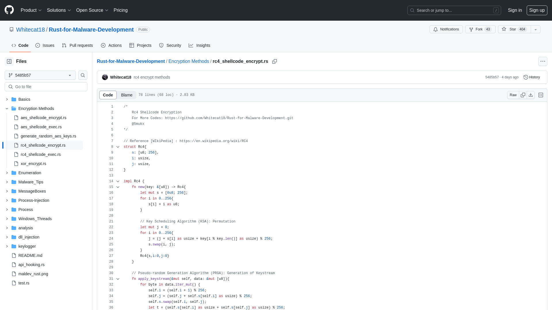The image size is (552, 310).
Task: Click Encryption Methods breadcrumb link
Action: (189, 61)
